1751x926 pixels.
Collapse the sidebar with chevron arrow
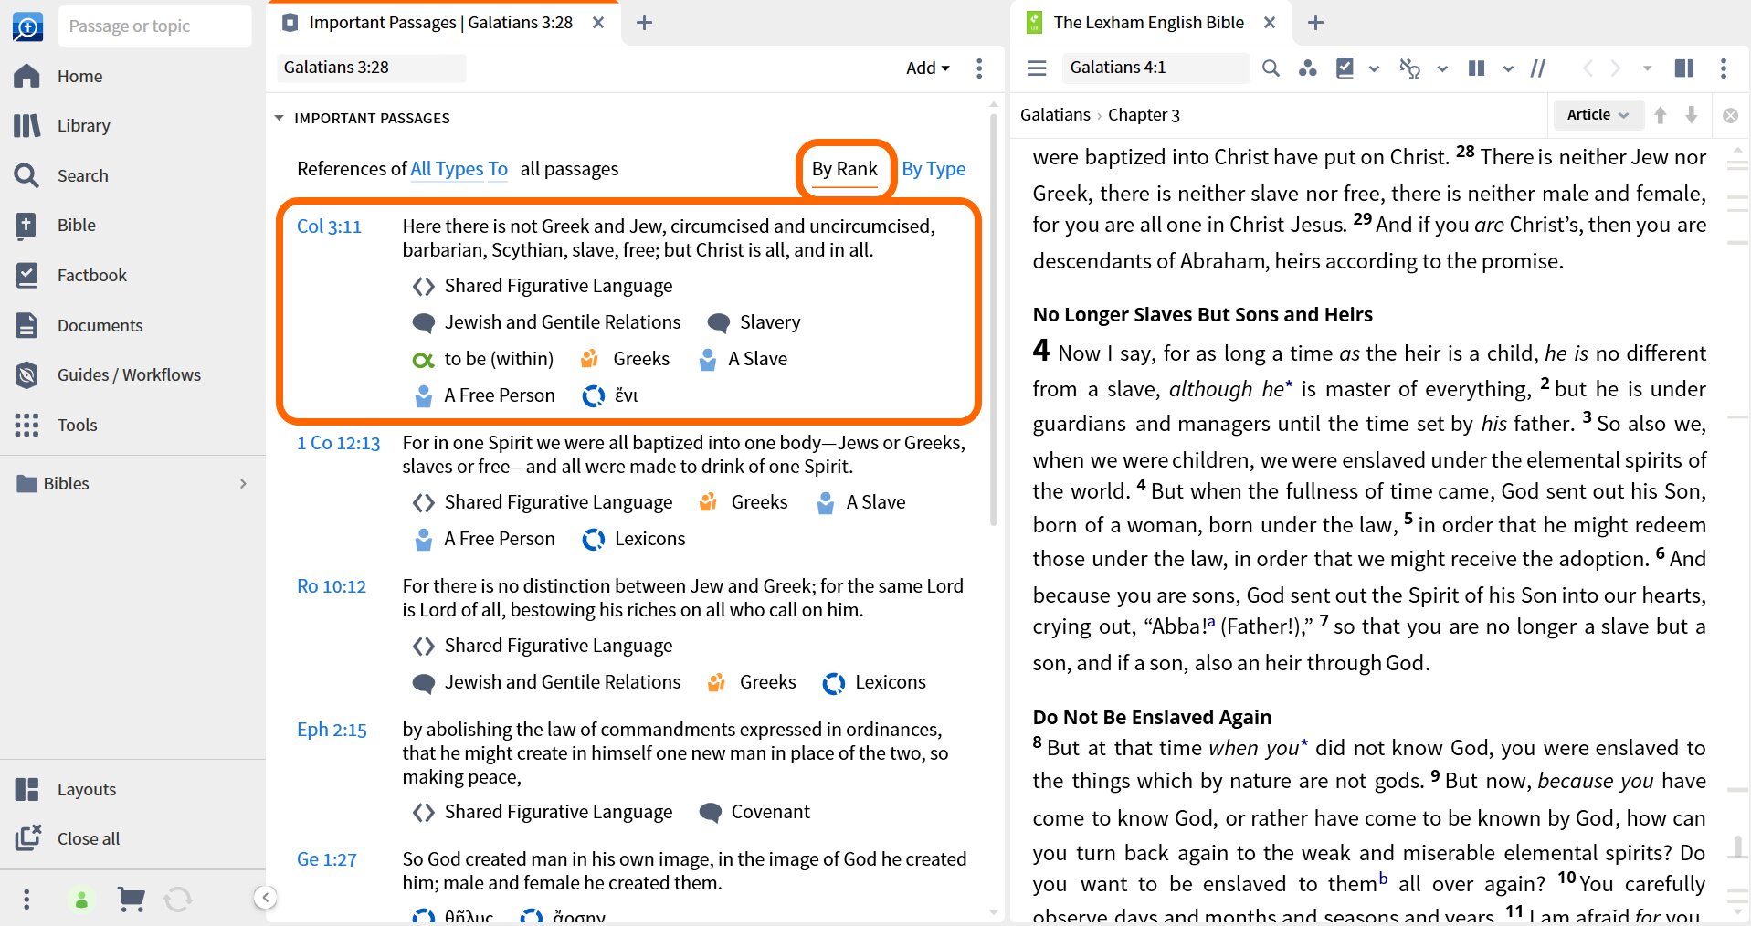[x=265, y=898]
